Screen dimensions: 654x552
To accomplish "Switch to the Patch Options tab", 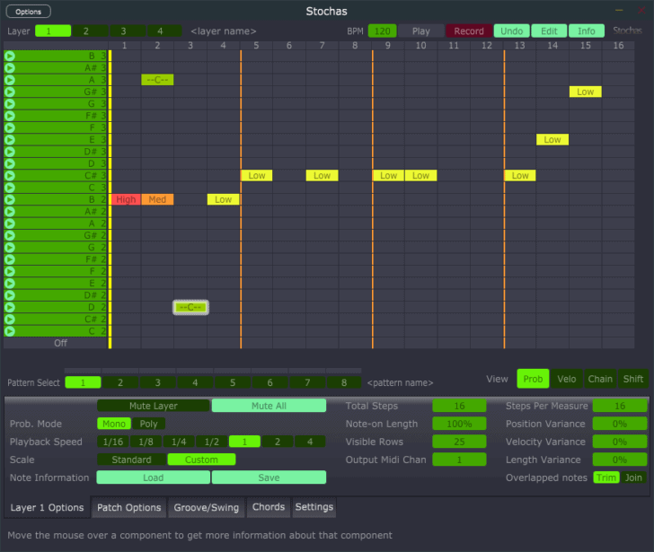I will [128, 507].
